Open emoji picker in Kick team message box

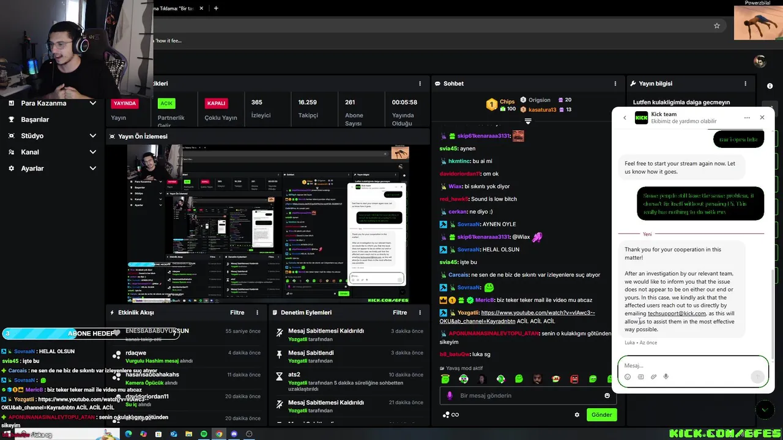(628, 377)
